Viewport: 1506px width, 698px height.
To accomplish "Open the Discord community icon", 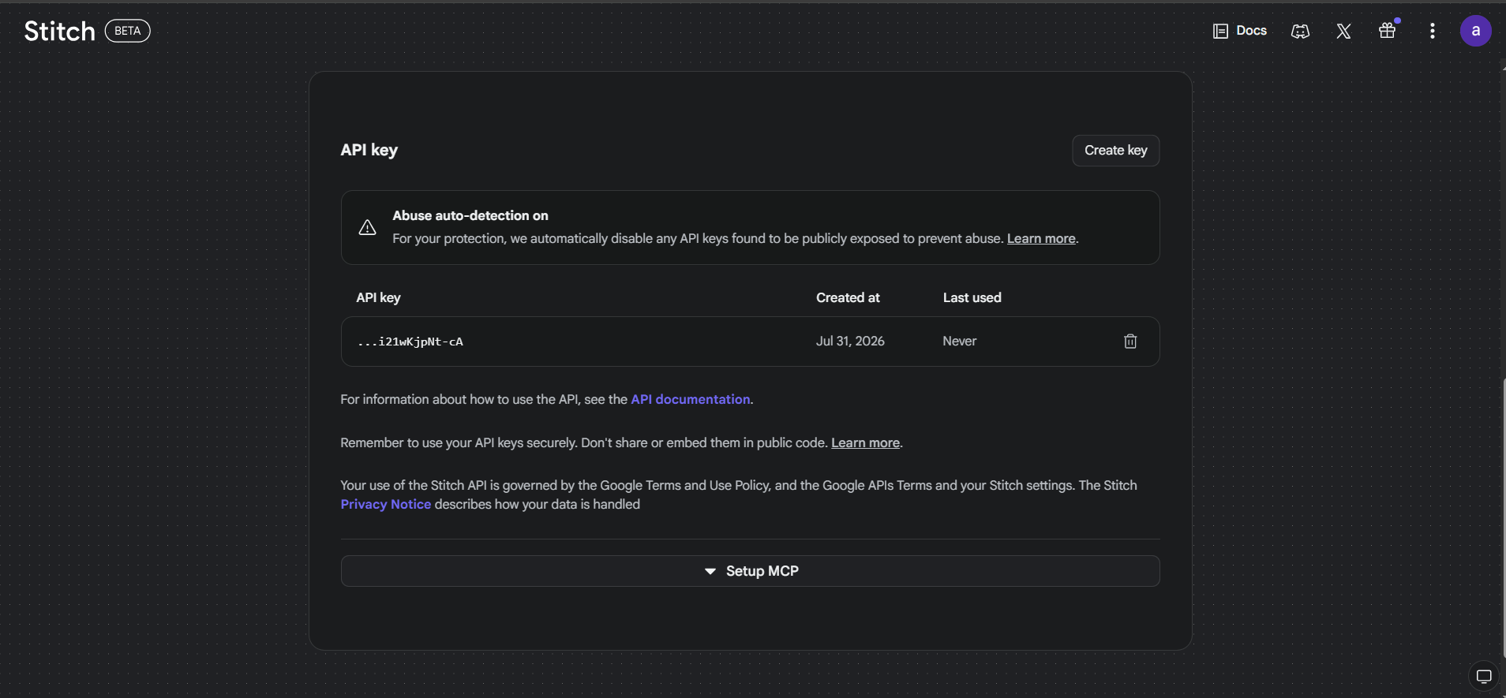I will click(1300, 32).
